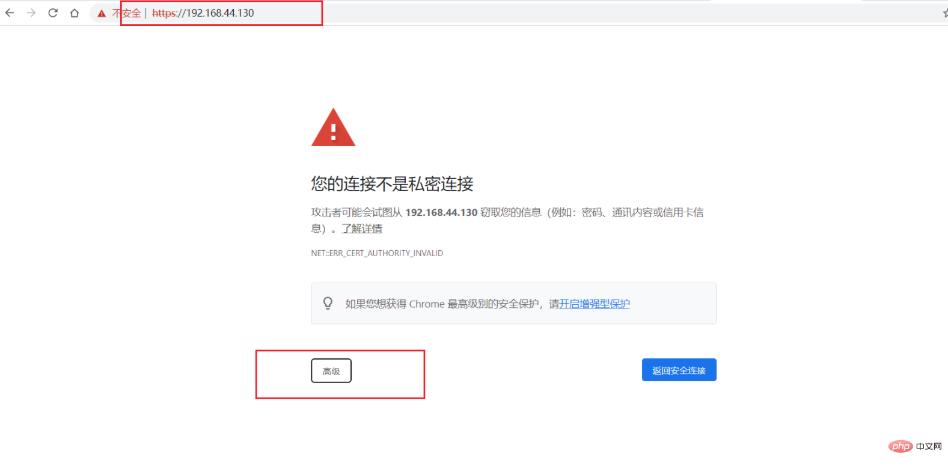Click the blue 返回安全连接 button
Screen dimensions: 948x466
pos(679,370)
